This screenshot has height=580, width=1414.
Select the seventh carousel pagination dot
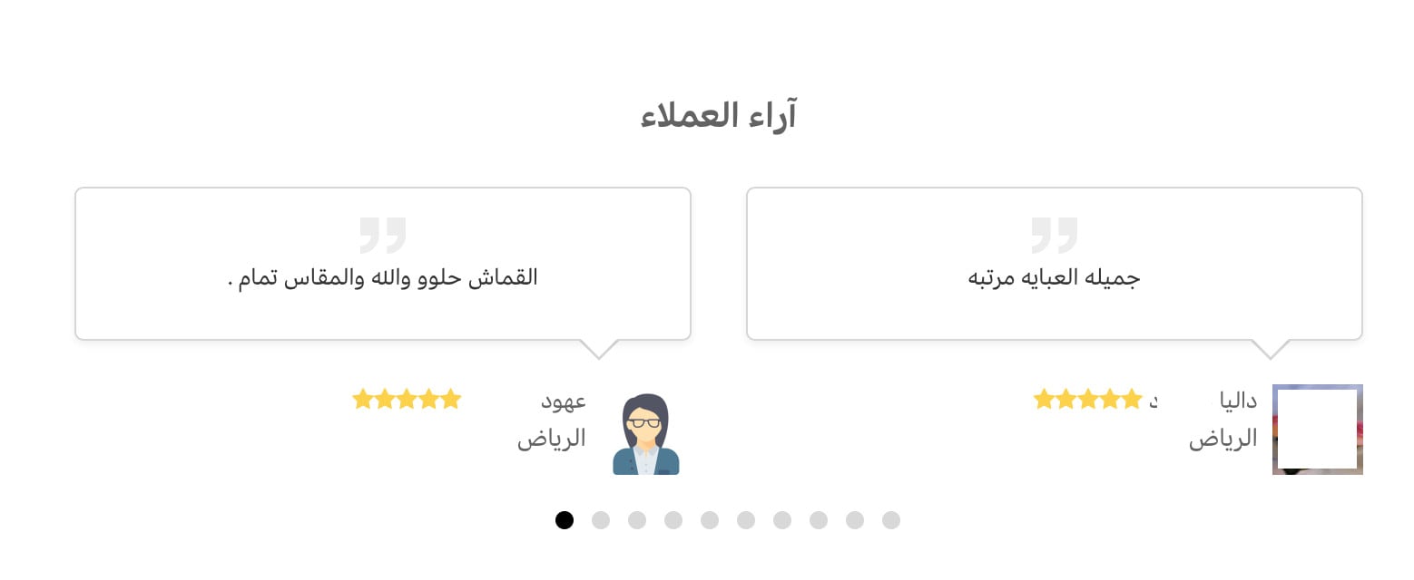coord(782,520)
